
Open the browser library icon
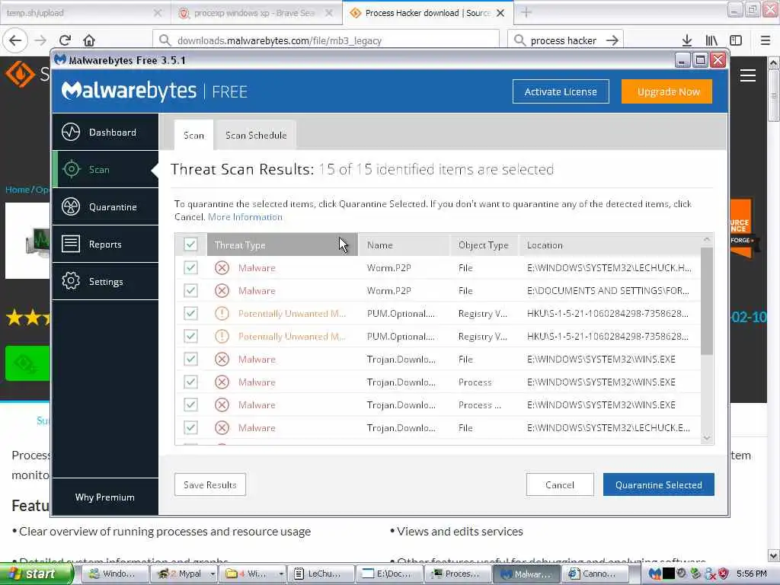[x=711, y=40]
